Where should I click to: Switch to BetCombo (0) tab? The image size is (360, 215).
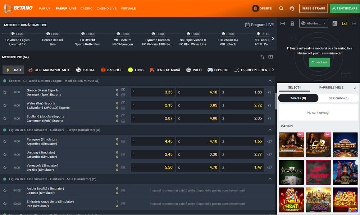coord(338,98)
